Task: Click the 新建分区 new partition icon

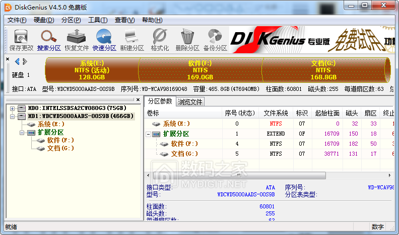Action: point(132,40)
